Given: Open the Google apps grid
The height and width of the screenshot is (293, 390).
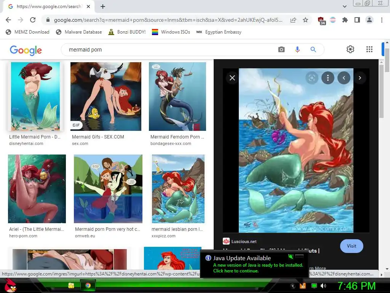Looking at the screenshot, I should 369,49.
